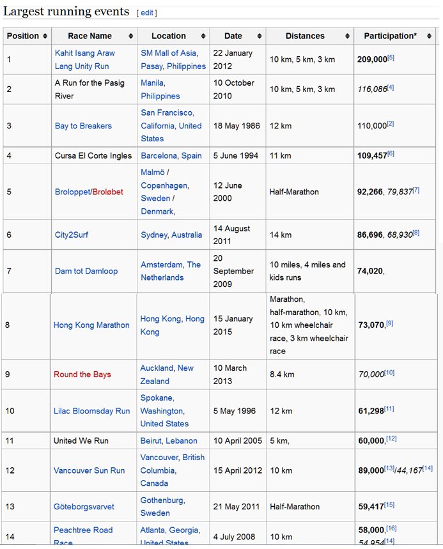Open Barcelona link
443x549 pixels.
click(x=159, y=156)
